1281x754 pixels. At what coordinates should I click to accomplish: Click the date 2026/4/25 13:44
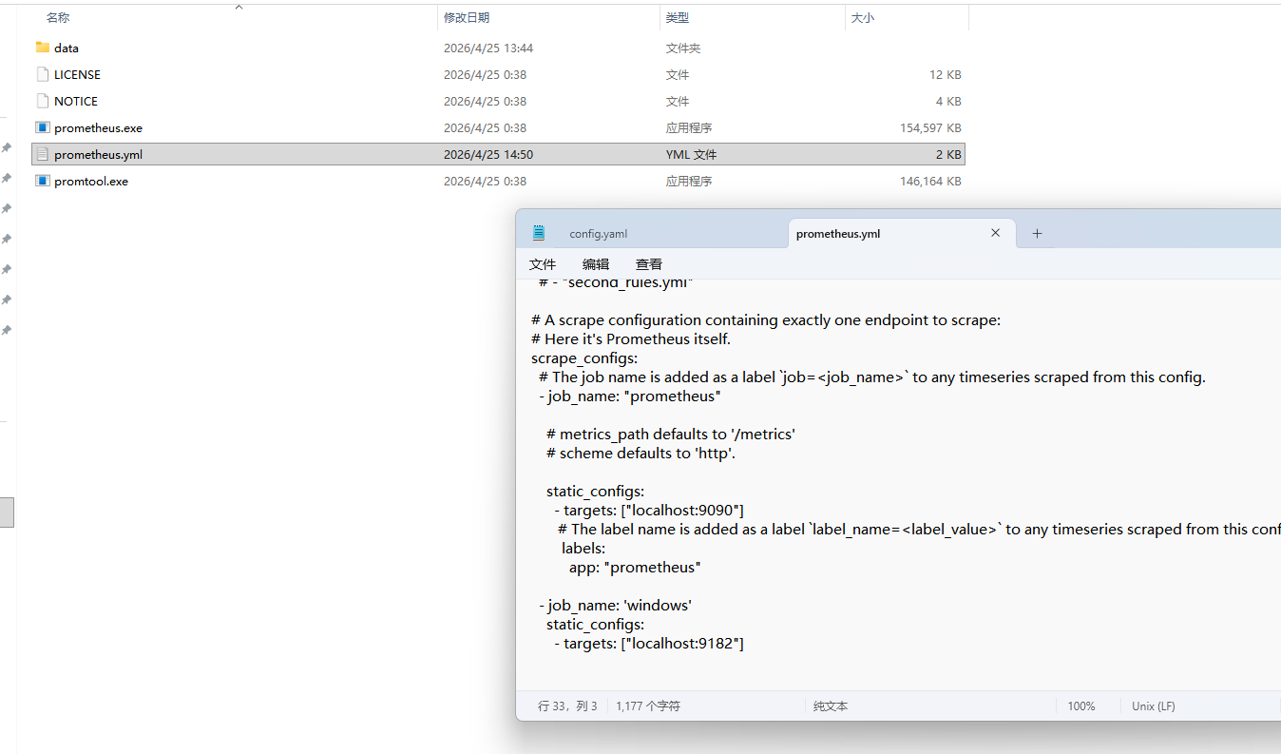point(488,48)
